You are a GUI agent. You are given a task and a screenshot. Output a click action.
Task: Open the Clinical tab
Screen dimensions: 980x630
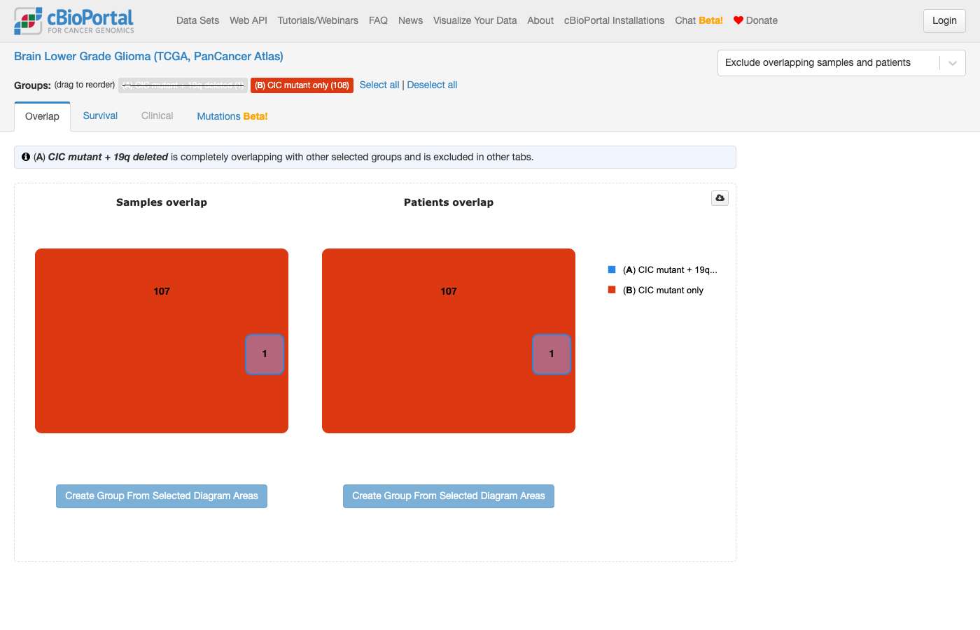pos(157,116)
